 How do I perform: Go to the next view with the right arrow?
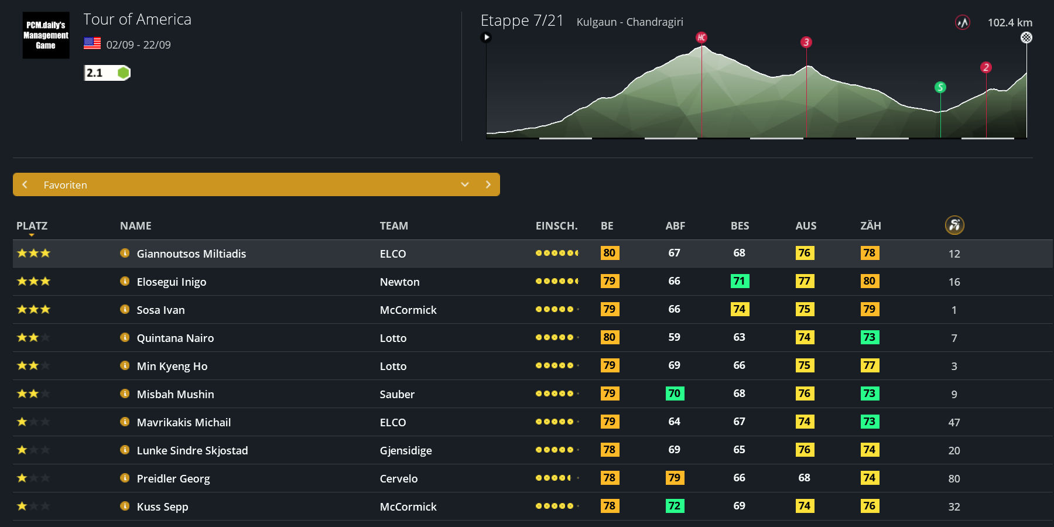pyautogui.click(x=488, y=184)
